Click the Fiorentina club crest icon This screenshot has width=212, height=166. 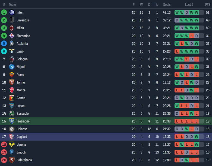click(12, 36)
